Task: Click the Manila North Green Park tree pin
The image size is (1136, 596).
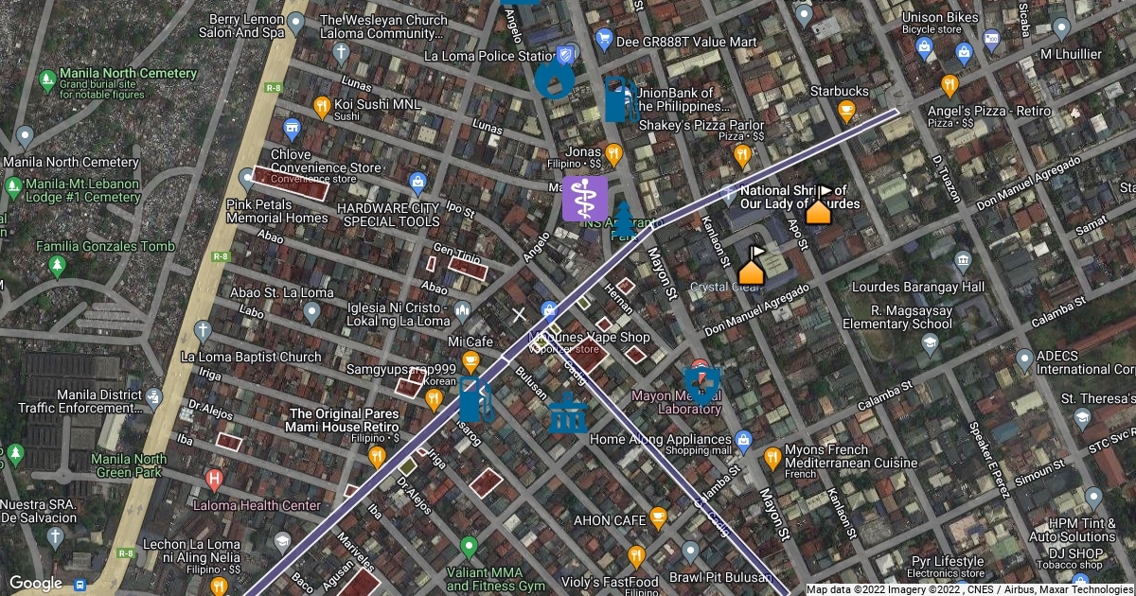Action: click(14, 455)
